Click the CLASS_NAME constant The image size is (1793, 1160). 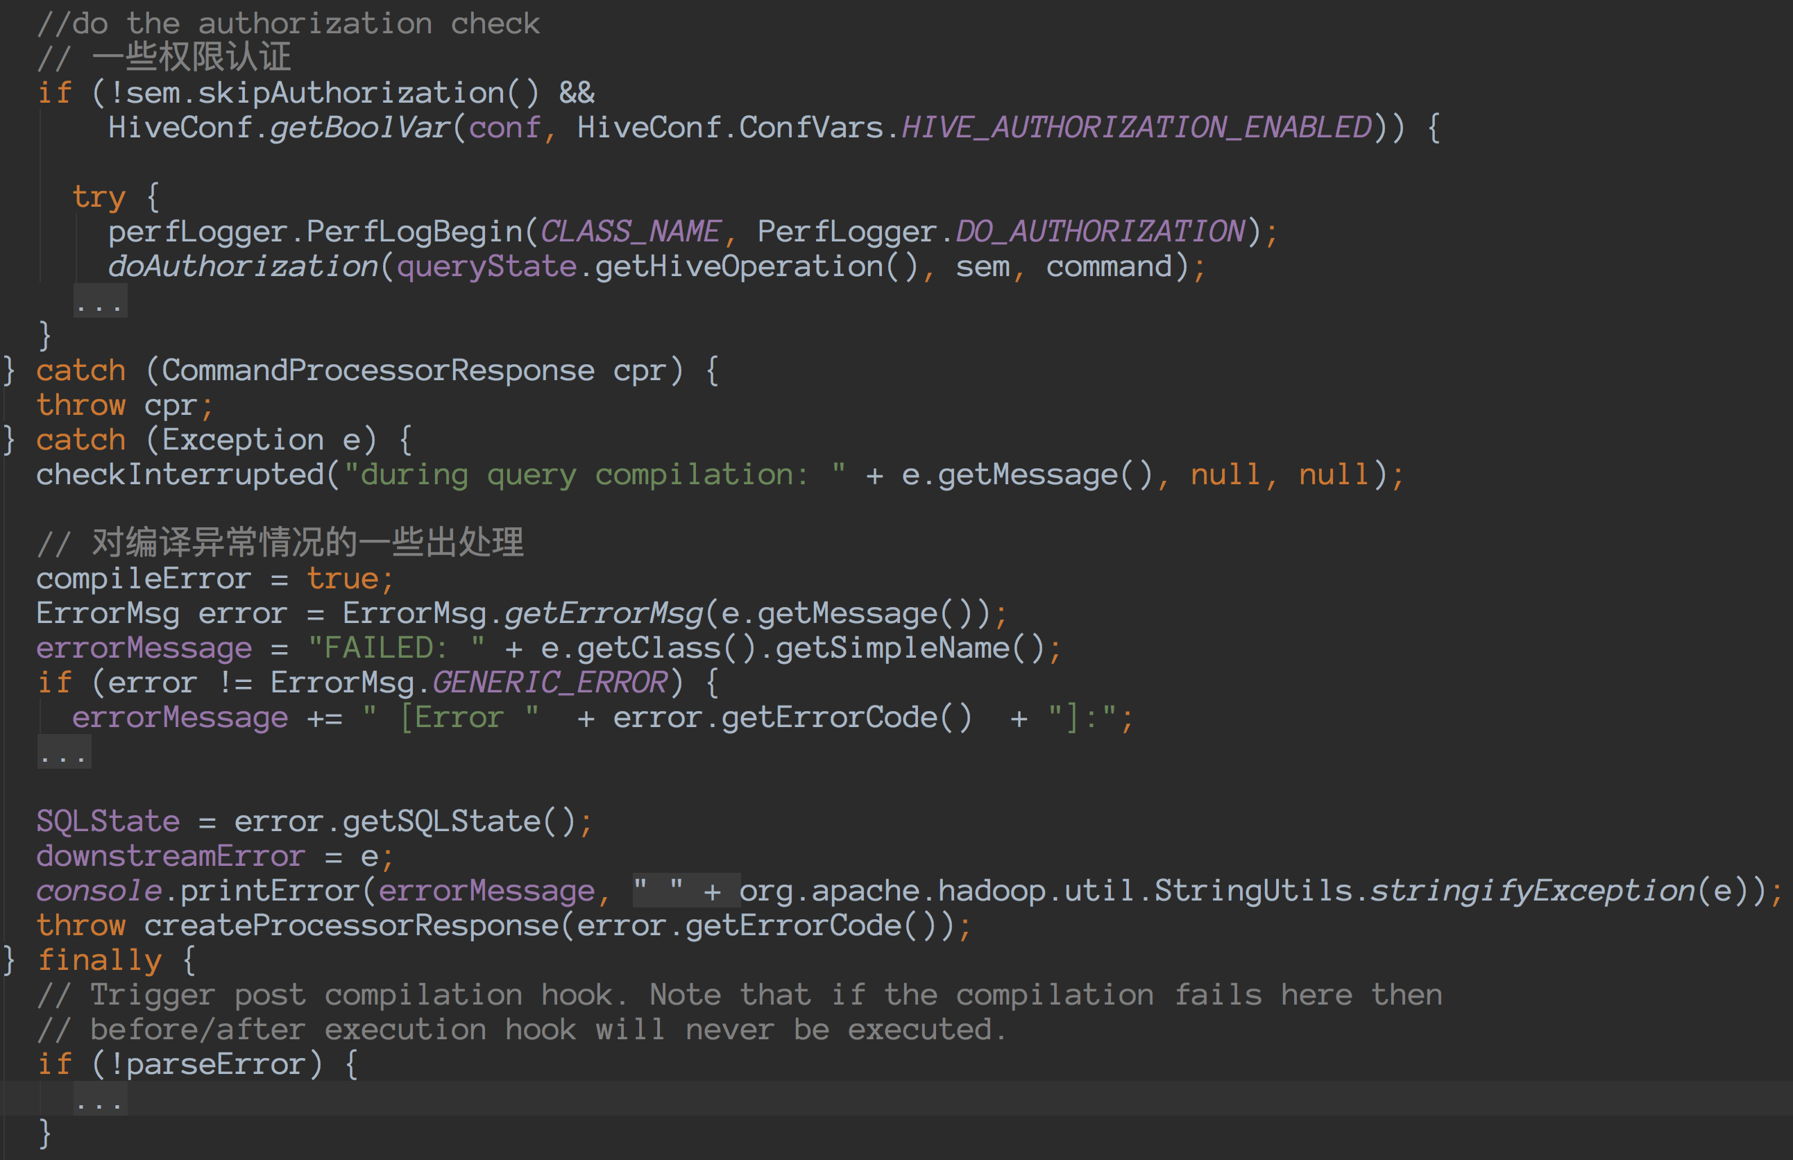630,231
